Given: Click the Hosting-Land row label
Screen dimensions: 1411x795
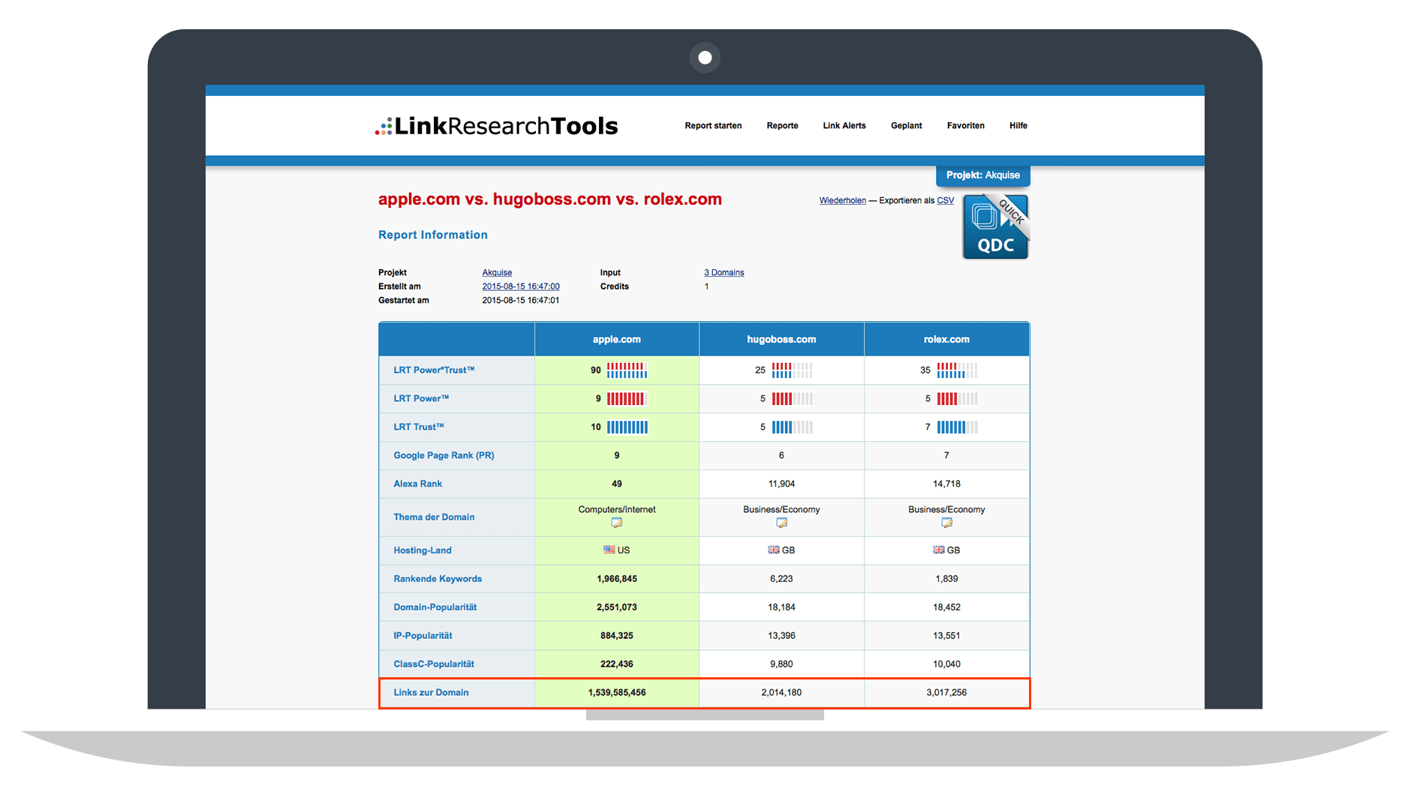Looking at the screenshot, I should click(x=423, y=550).
